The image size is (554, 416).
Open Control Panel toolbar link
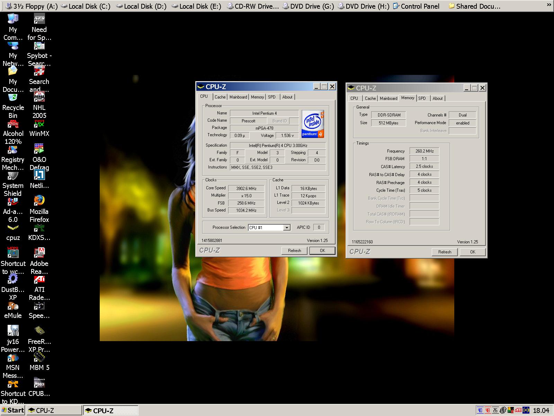point(416,6)
